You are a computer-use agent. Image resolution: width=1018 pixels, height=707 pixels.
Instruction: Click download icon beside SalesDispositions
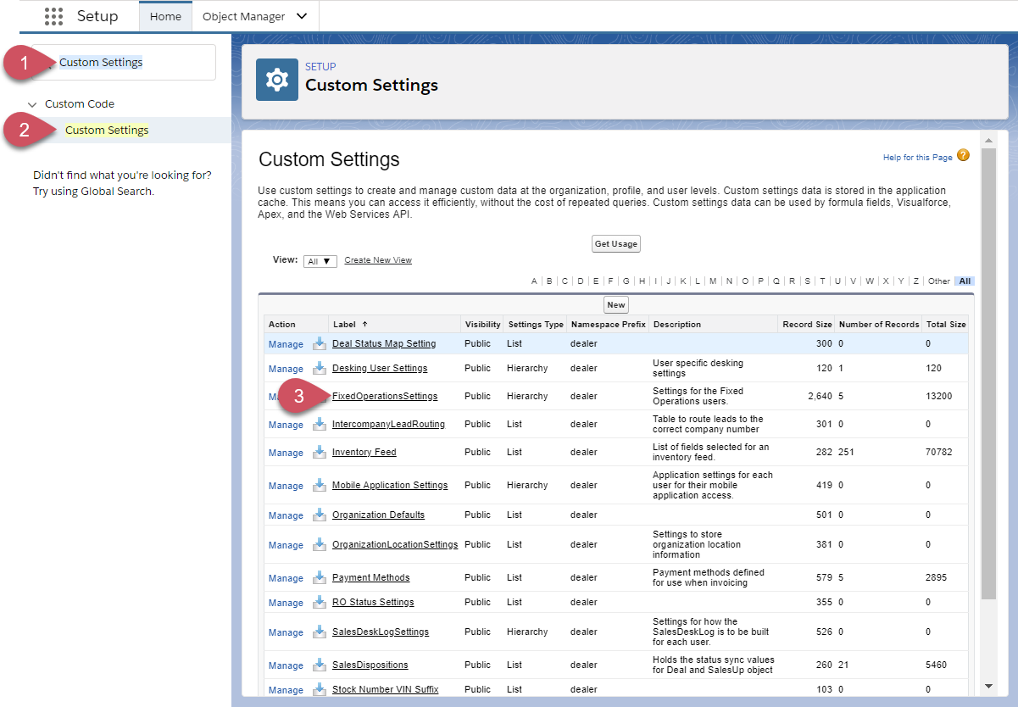click(319, 665)
